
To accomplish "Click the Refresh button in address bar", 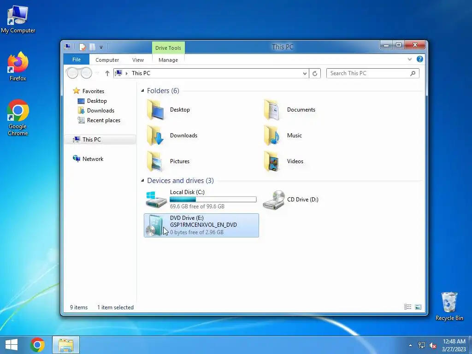I will (x=314, y=73).
